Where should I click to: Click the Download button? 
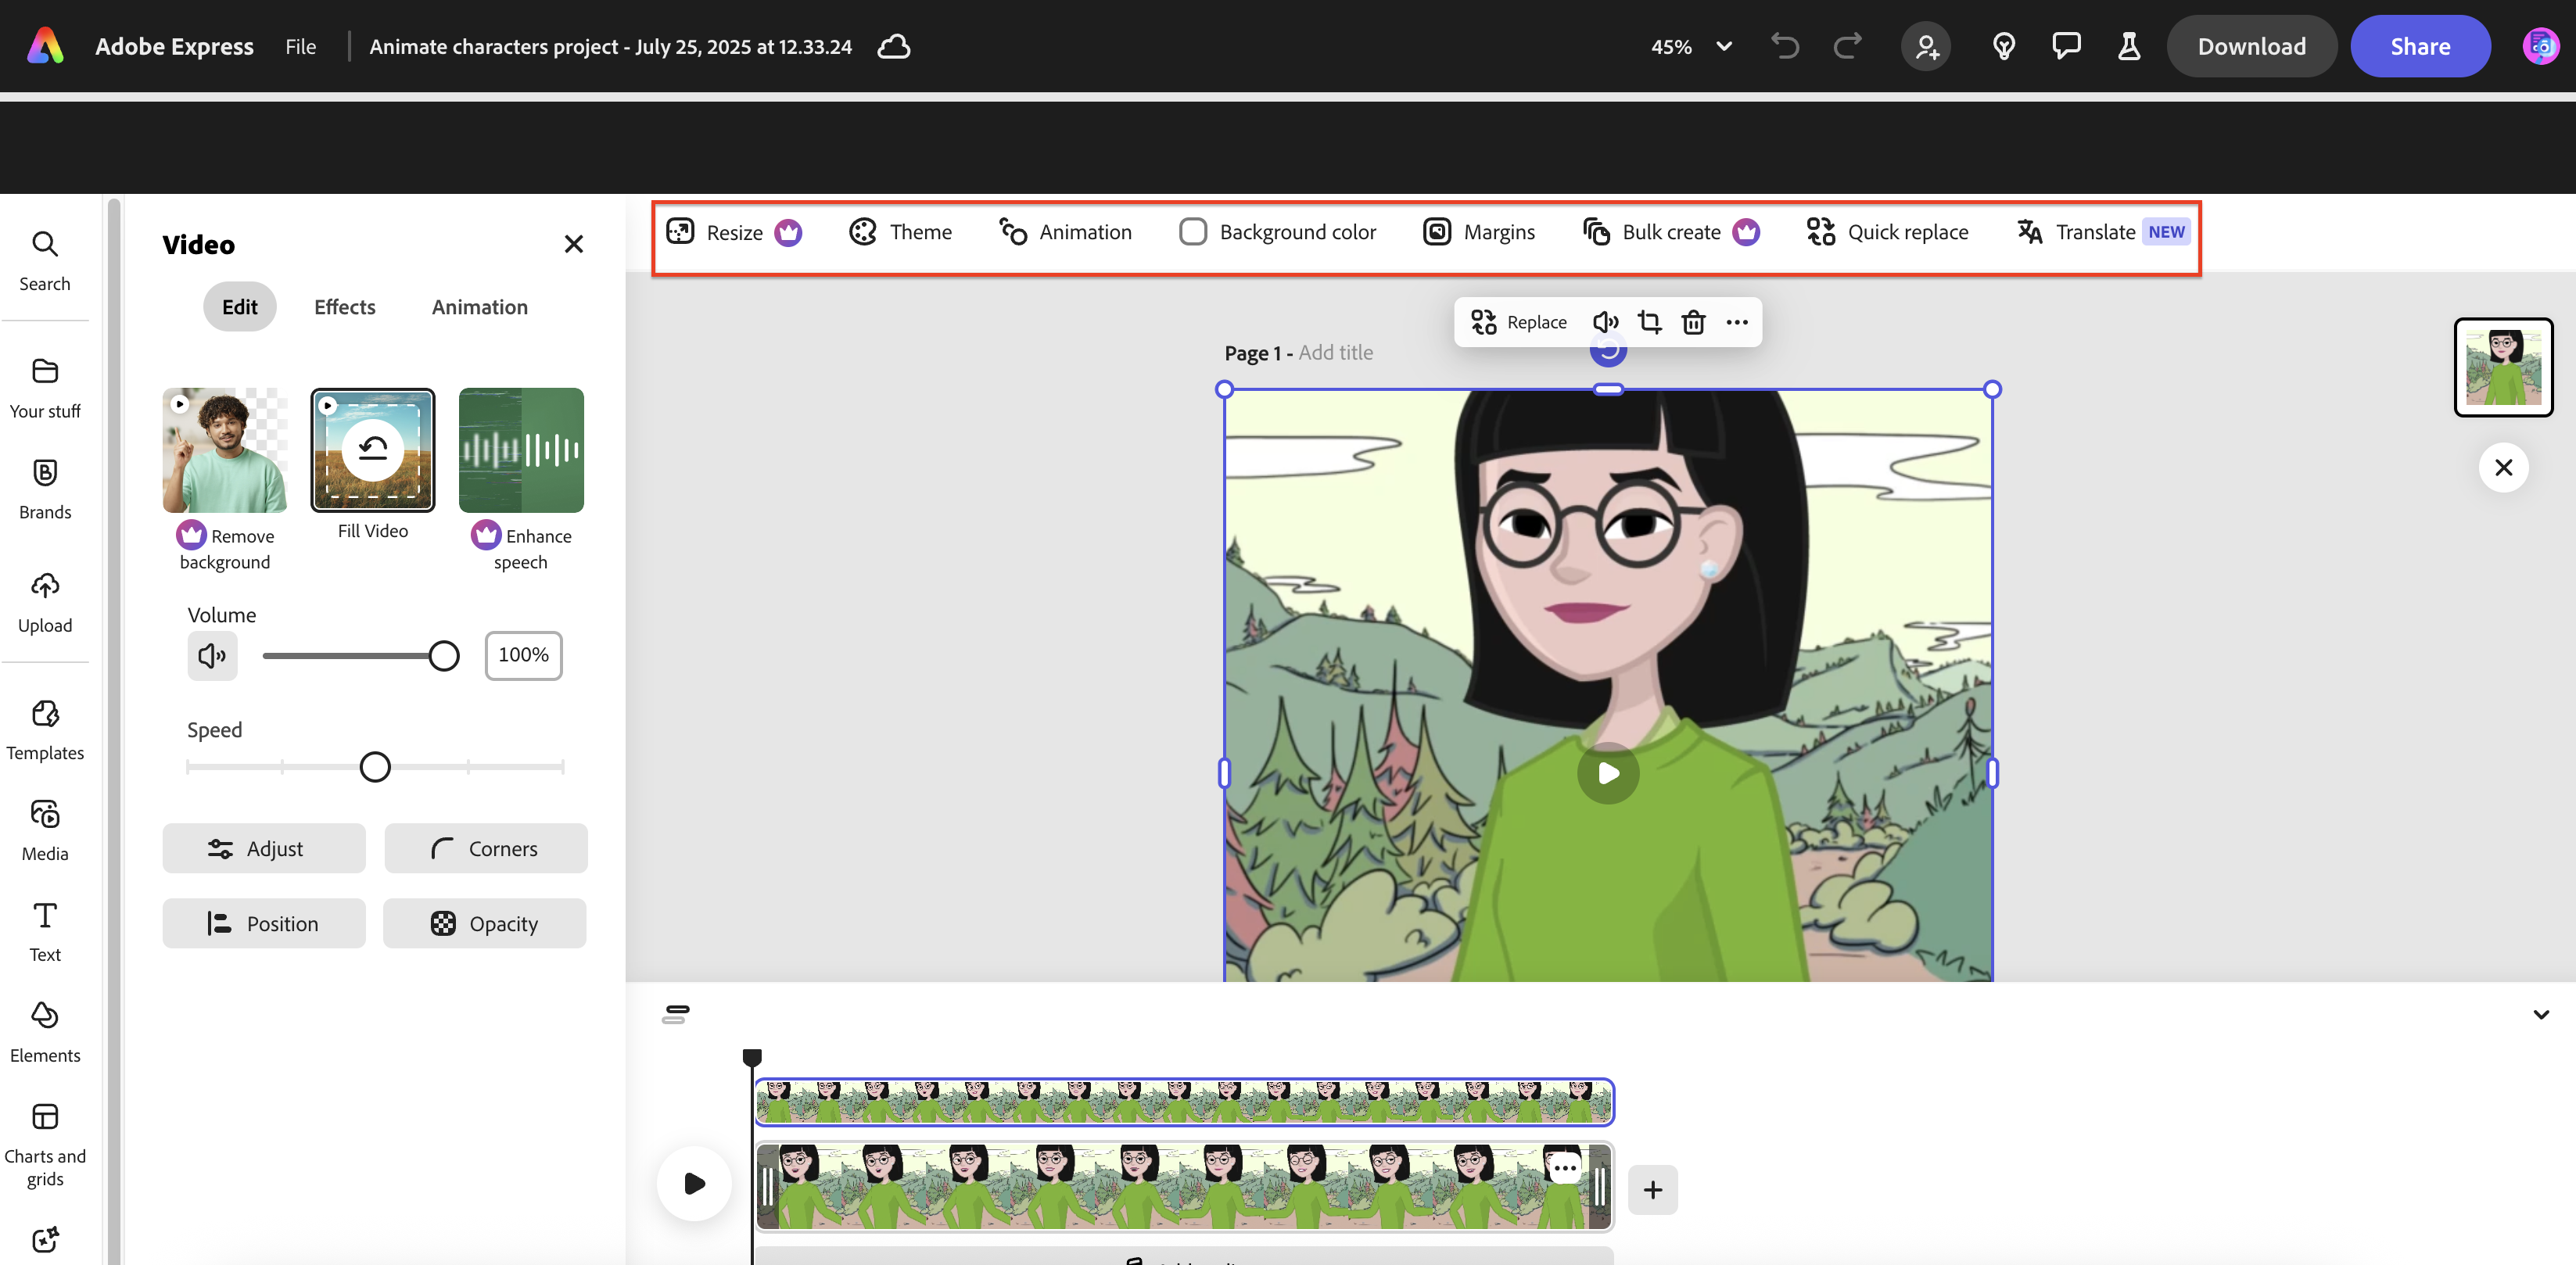point(2251,46)
